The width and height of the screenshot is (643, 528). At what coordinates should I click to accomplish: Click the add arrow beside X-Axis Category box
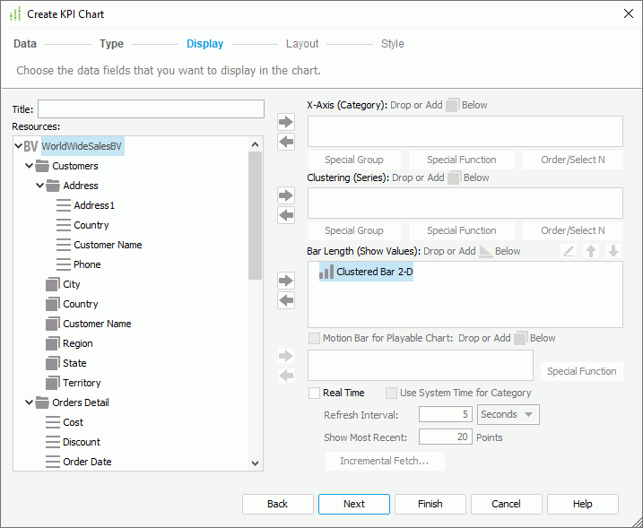(286, 122)
